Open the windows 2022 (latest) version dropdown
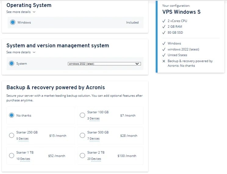 (104, 64)
